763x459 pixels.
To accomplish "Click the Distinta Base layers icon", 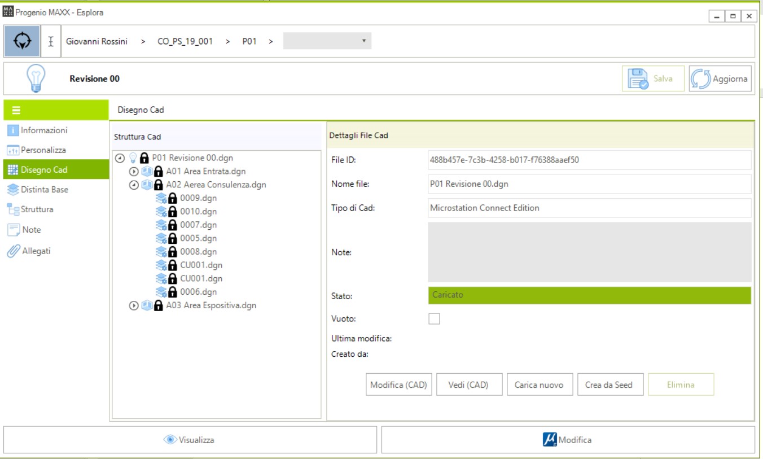I will [x=13, y=190].
